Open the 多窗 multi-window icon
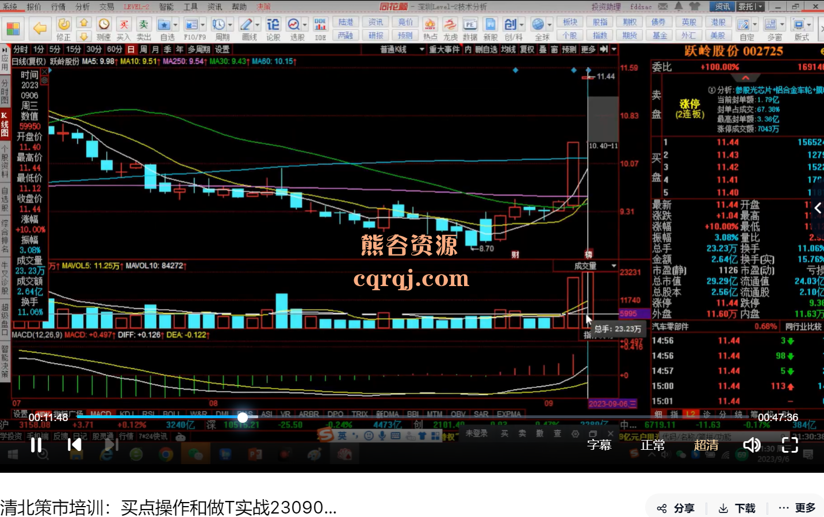The image size is (824, 517). pyautogui.click(x=771, y=25)
